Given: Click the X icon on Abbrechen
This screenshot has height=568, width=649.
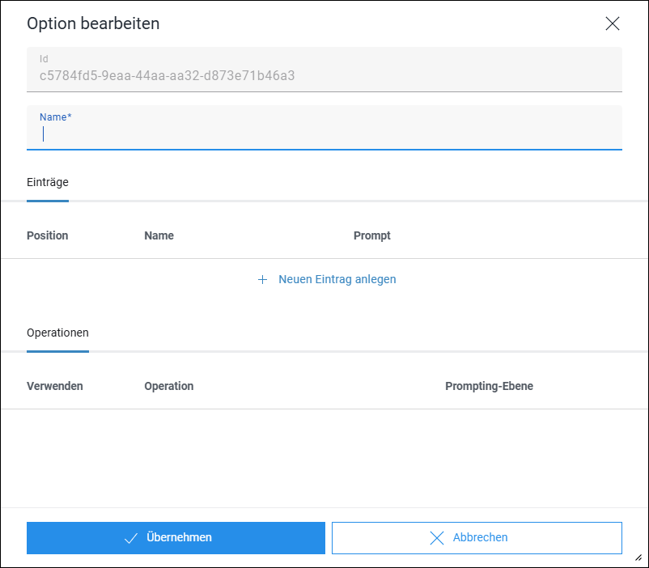Looking at the screenshot, I should [437, 538].
